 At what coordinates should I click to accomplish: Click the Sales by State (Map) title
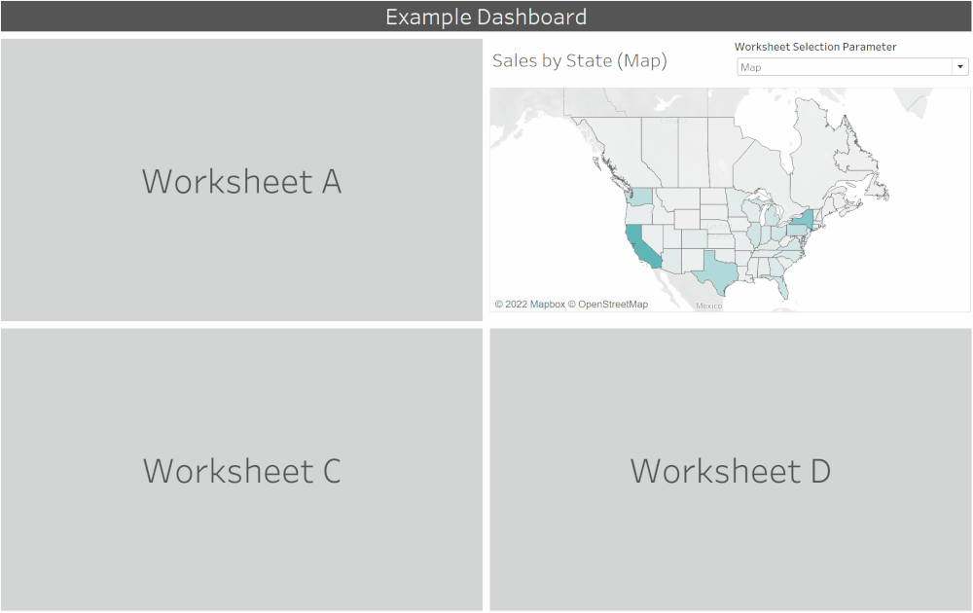coord(580,60)
